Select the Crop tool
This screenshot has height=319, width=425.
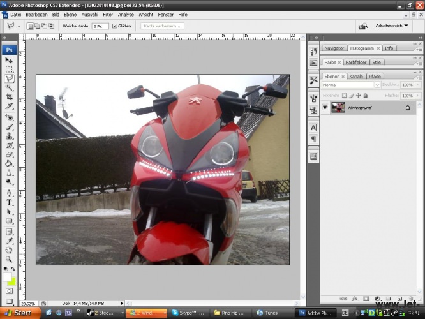(x=9, y=97)
